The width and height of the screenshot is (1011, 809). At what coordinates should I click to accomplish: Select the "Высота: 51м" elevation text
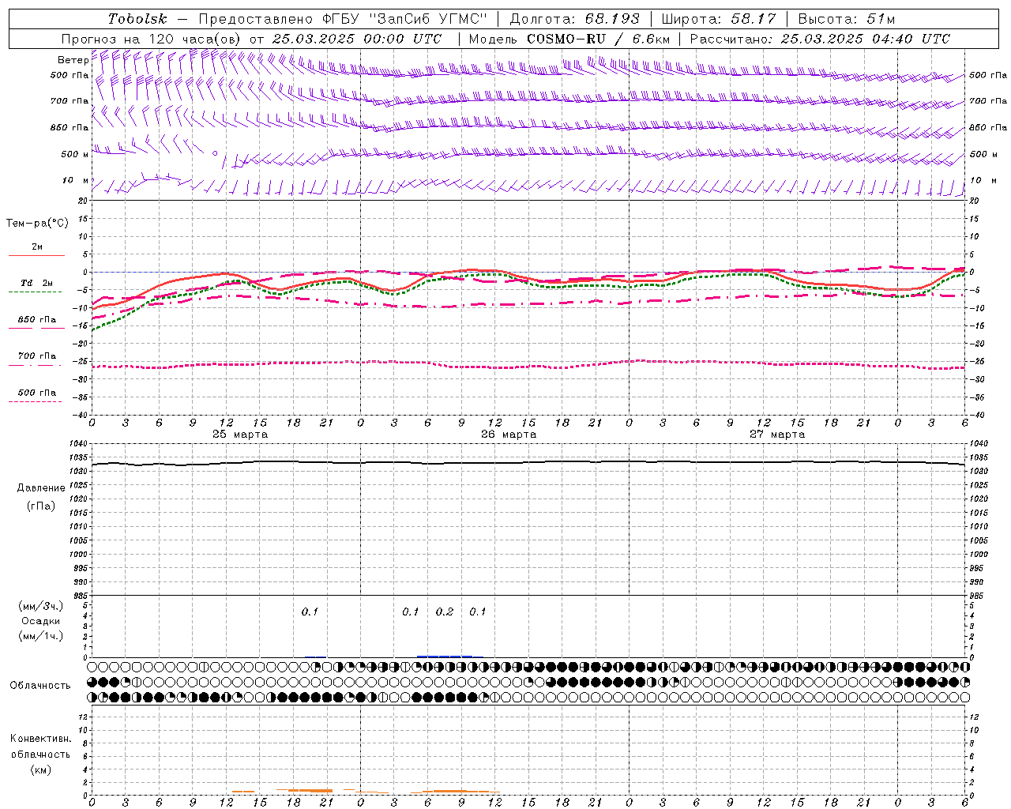[x=847, y=19]
